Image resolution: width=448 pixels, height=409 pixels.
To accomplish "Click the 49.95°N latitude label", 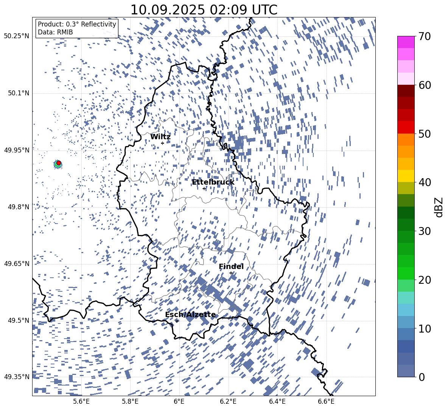I will [x=17, y=150].
